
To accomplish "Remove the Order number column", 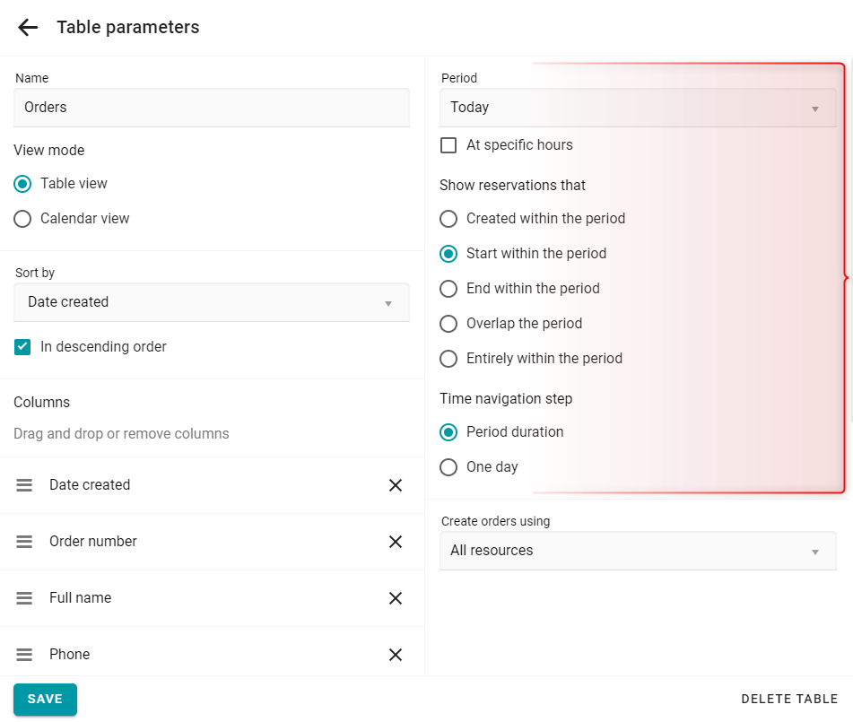I will (x=396, y=542).
